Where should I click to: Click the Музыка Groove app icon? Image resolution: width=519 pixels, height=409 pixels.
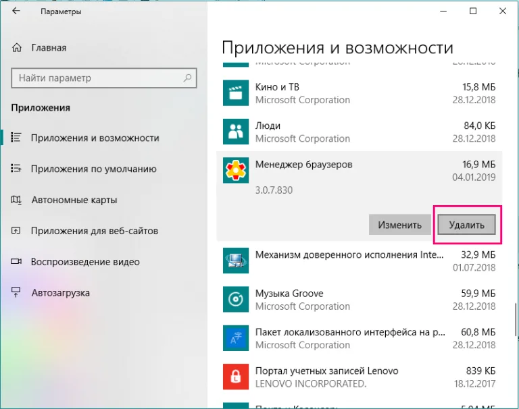tap(236, 299)
